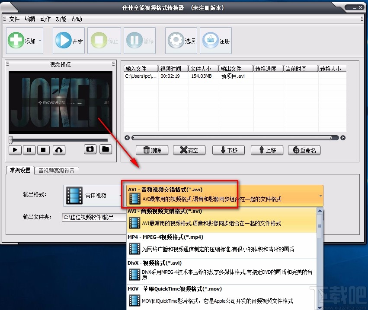The image size is (368, 310).
Task: Play the preview video
Action: click(x=15, y=150)
